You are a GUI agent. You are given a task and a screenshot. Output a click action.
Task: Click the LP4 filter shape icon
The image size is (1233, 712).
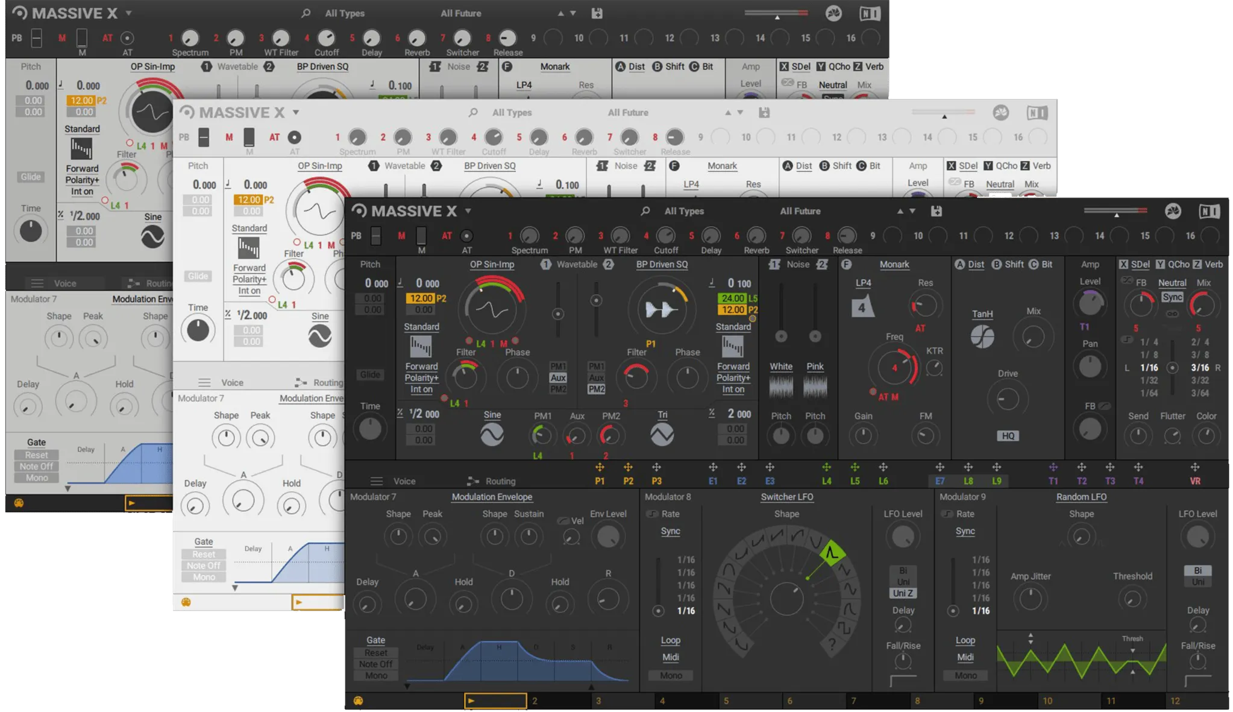coord(862,307)
